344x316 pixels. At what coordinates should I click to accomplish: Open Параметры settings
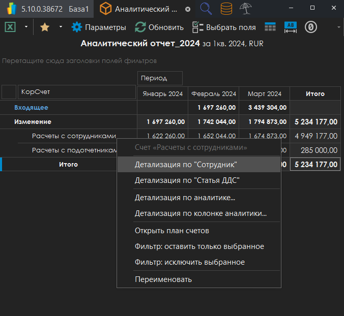[99, 27]
